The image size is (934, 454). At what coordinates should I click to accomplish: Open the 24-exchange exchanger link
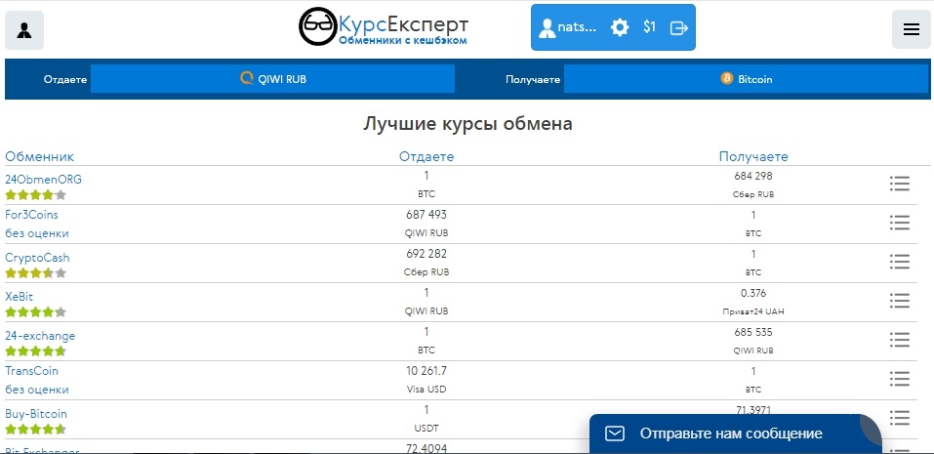41,336
